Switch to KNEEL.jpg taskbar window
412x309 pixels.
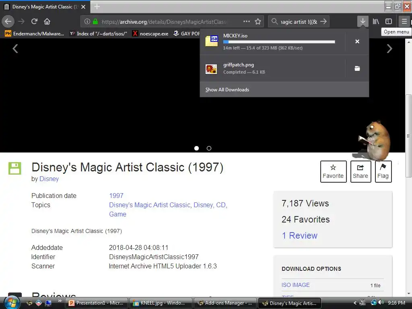coord(160,303)
